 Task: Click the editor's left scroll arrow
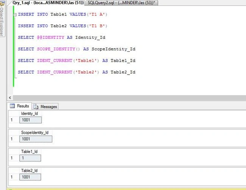[x=10, y=98]
